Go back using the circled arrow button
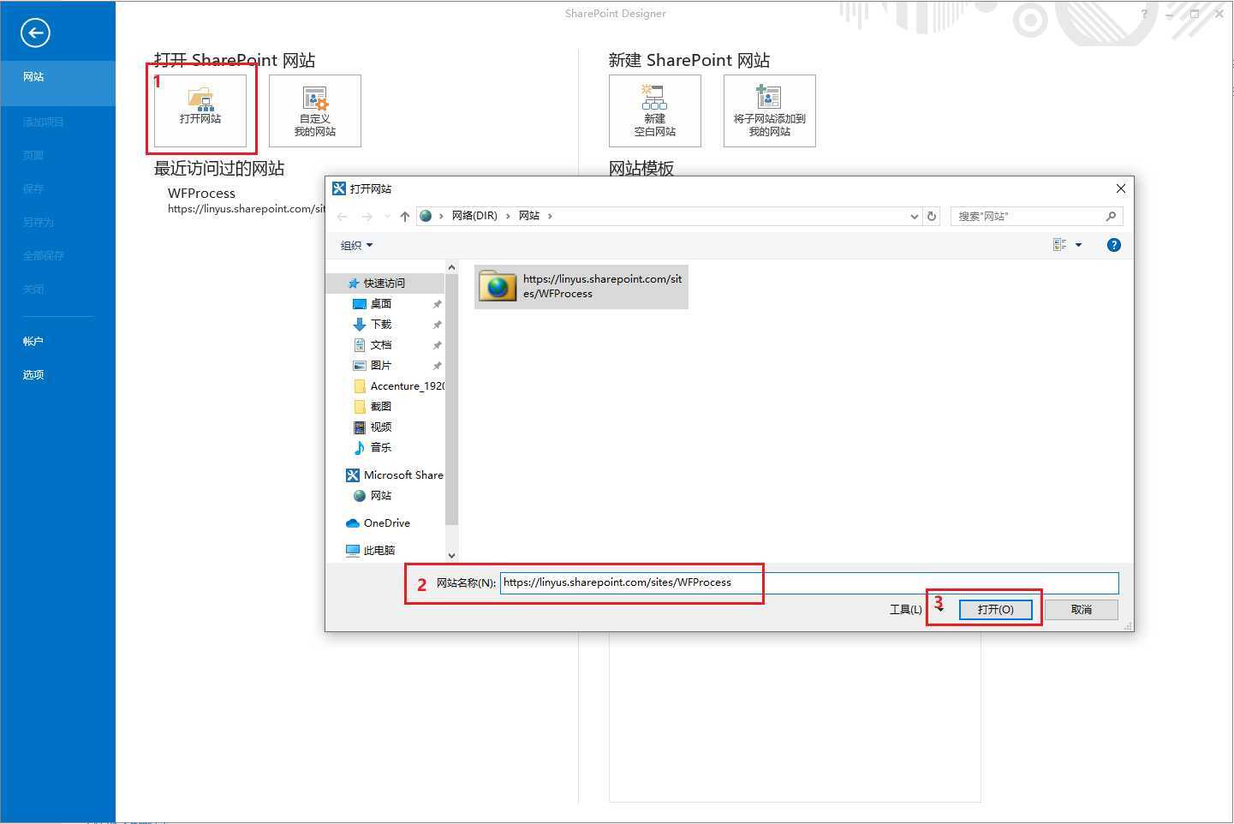This screenshot has width=1234, height=824. pyautogui.click(x=35, y=33)
